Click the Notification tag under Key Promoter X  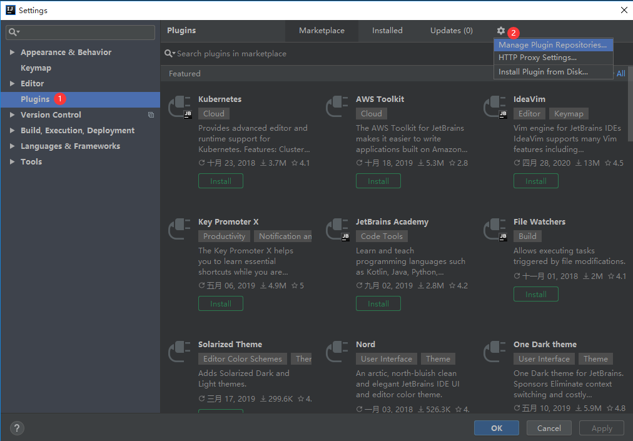tap(283, 236)
